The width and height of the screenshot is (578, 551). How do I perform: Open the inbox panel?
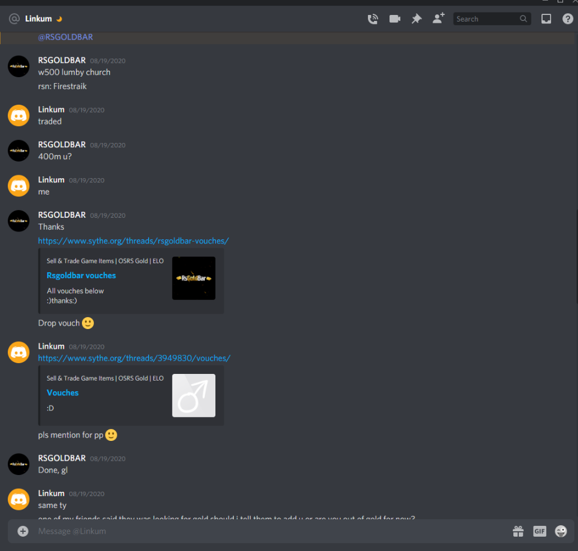tap(546, 19)
